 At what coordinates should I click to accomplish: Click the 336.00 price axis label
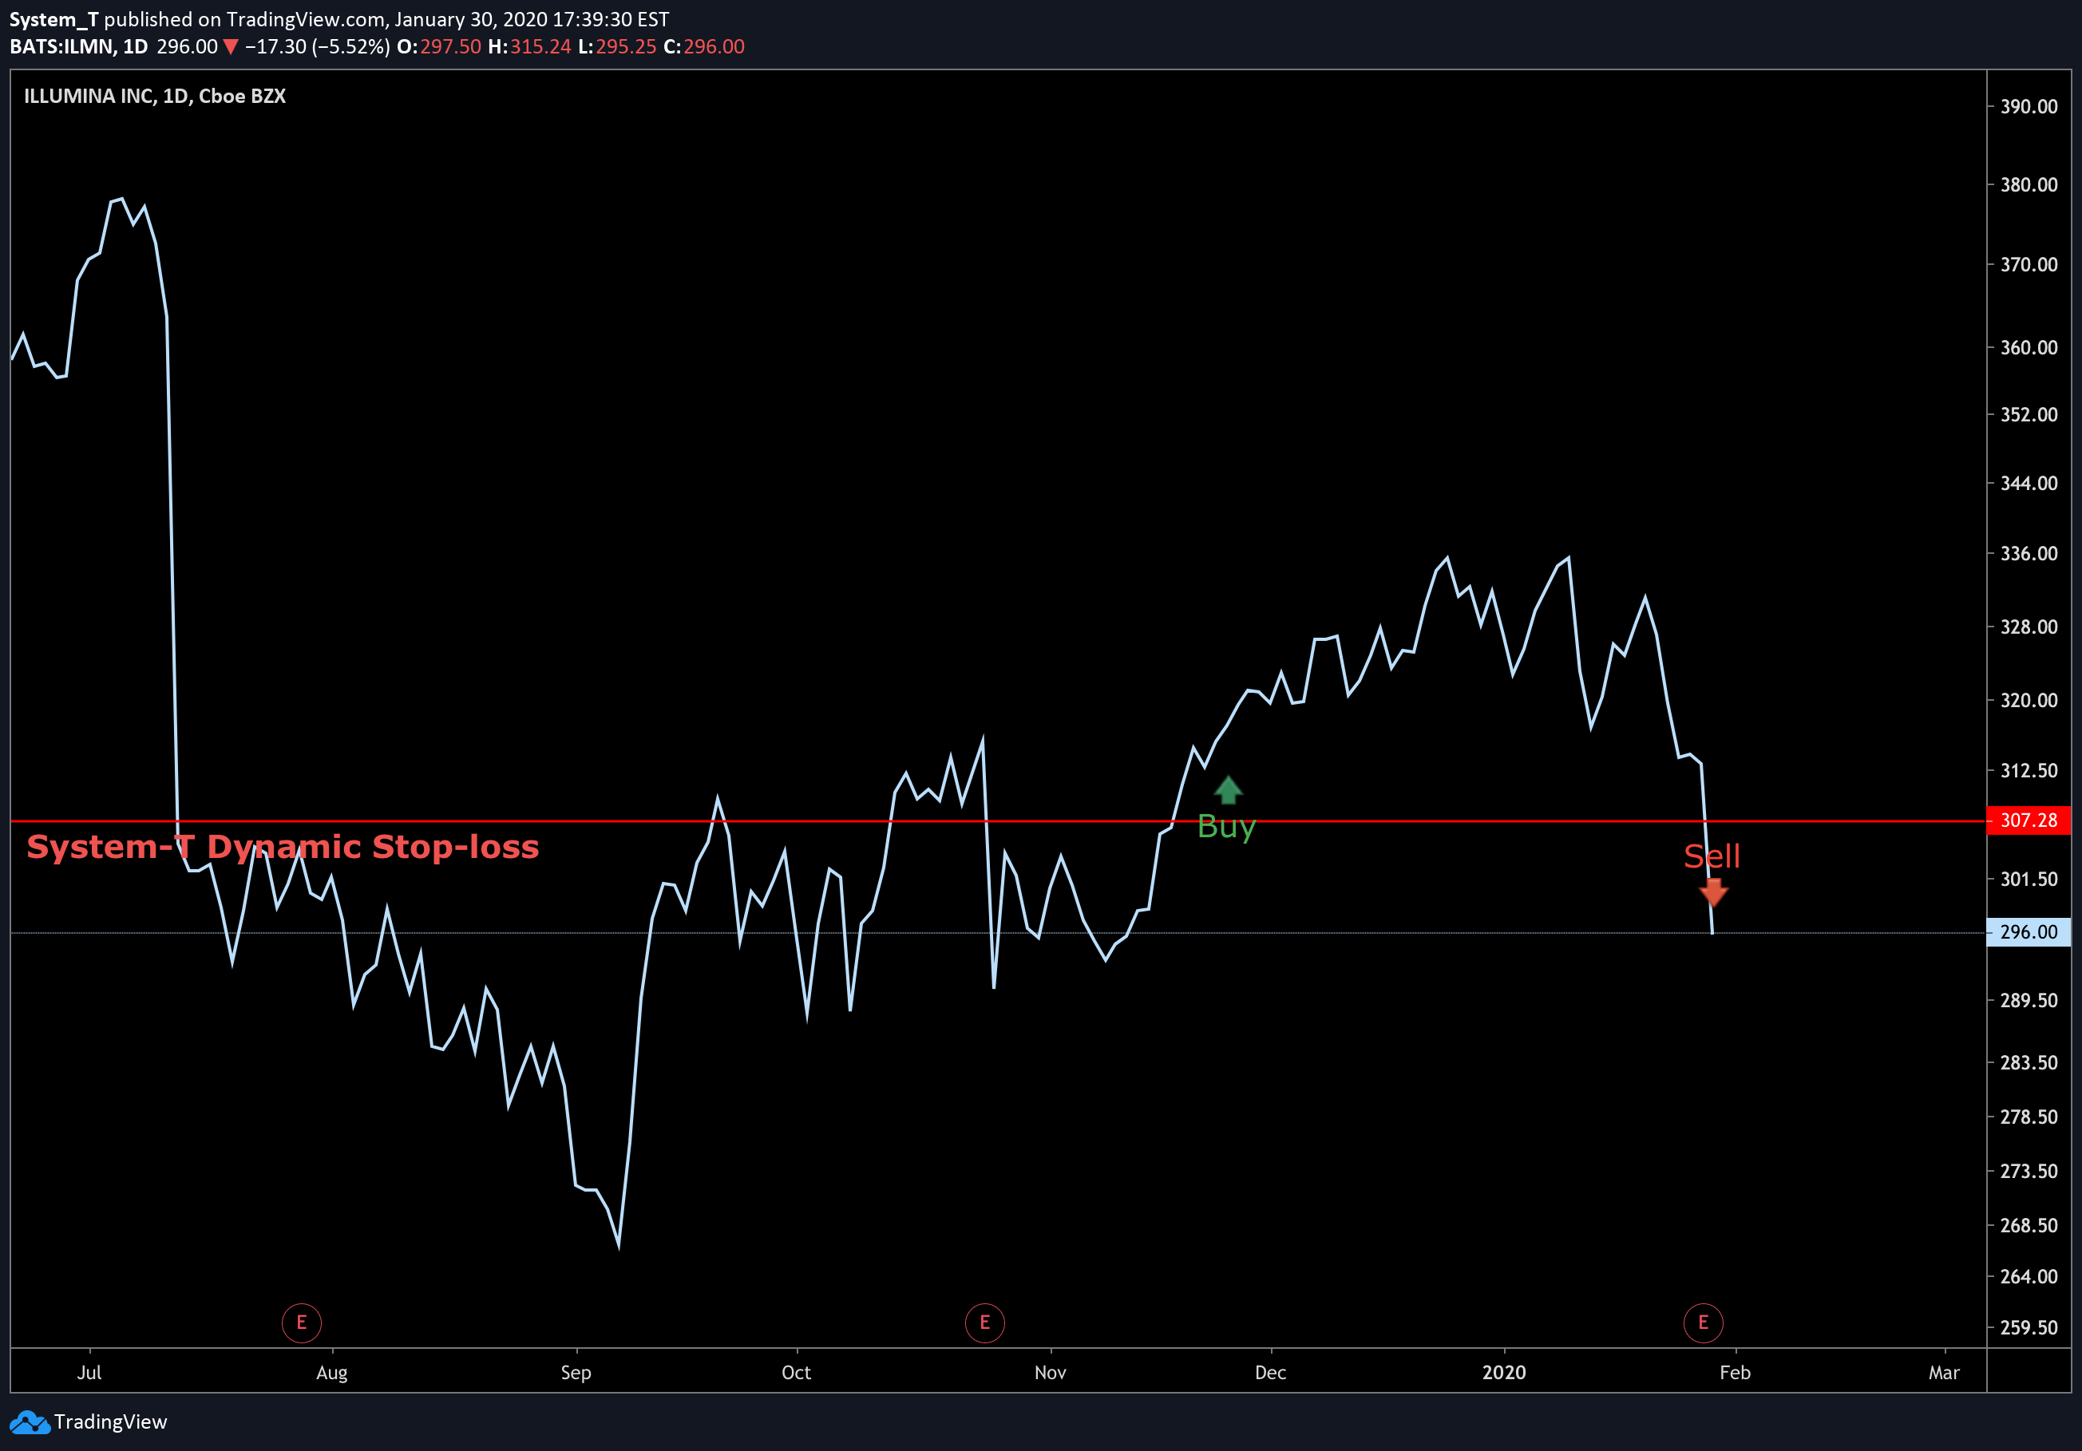click(2029, 553)
